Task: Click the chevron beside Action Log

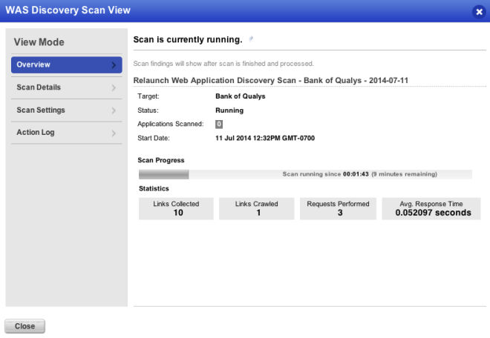Action: (114, 133)
